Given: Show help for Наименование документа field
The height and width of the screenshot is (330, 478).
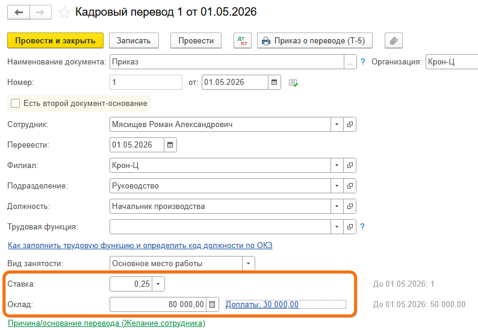Looking at the screenshot, I should 363,61.
